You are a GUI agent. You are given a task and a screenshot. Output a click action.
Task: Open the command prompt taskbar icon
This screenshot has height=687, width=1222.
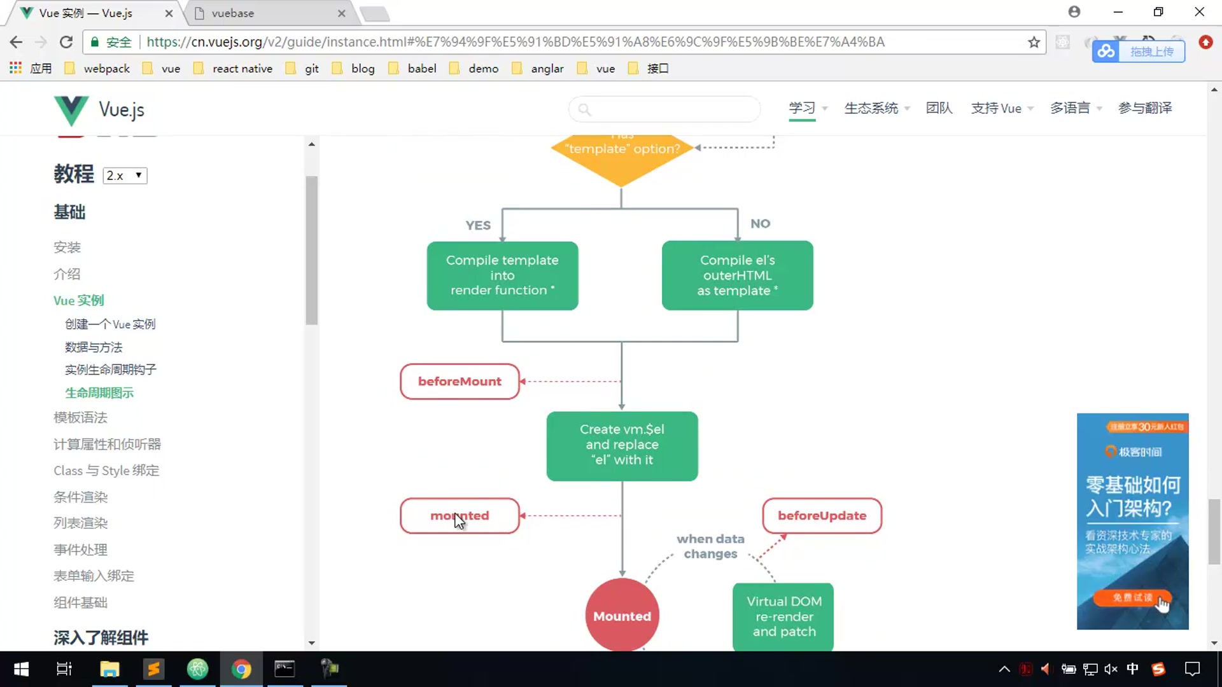(x=284, y=669)
